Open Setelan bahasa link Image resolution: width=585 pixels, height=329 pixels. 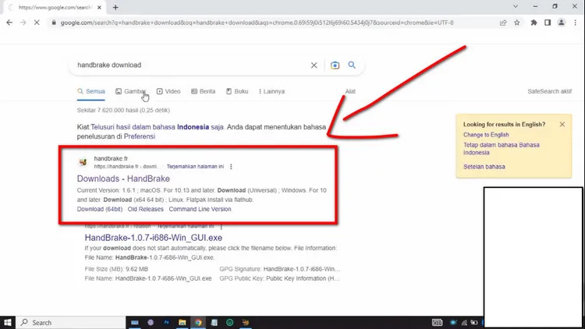click(484, 167)
